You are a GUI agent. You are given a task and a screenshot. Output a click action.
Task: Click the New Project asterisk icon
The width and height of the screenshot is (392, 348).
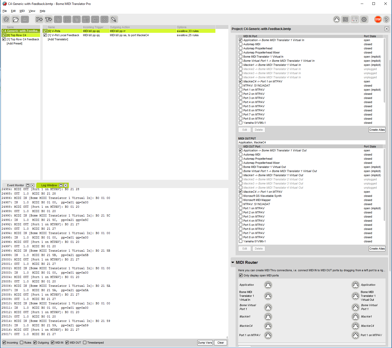[x=6, y=19]
